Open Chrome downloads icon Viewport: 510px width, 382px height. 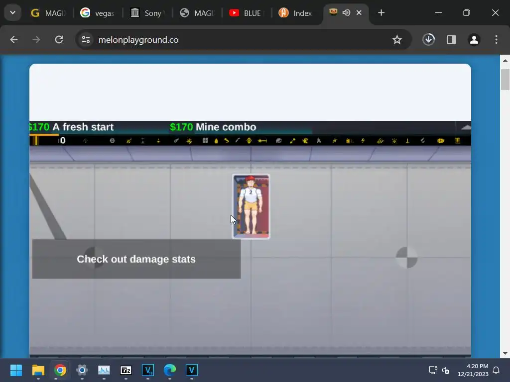pyautogui.click(x=429, y=40)
